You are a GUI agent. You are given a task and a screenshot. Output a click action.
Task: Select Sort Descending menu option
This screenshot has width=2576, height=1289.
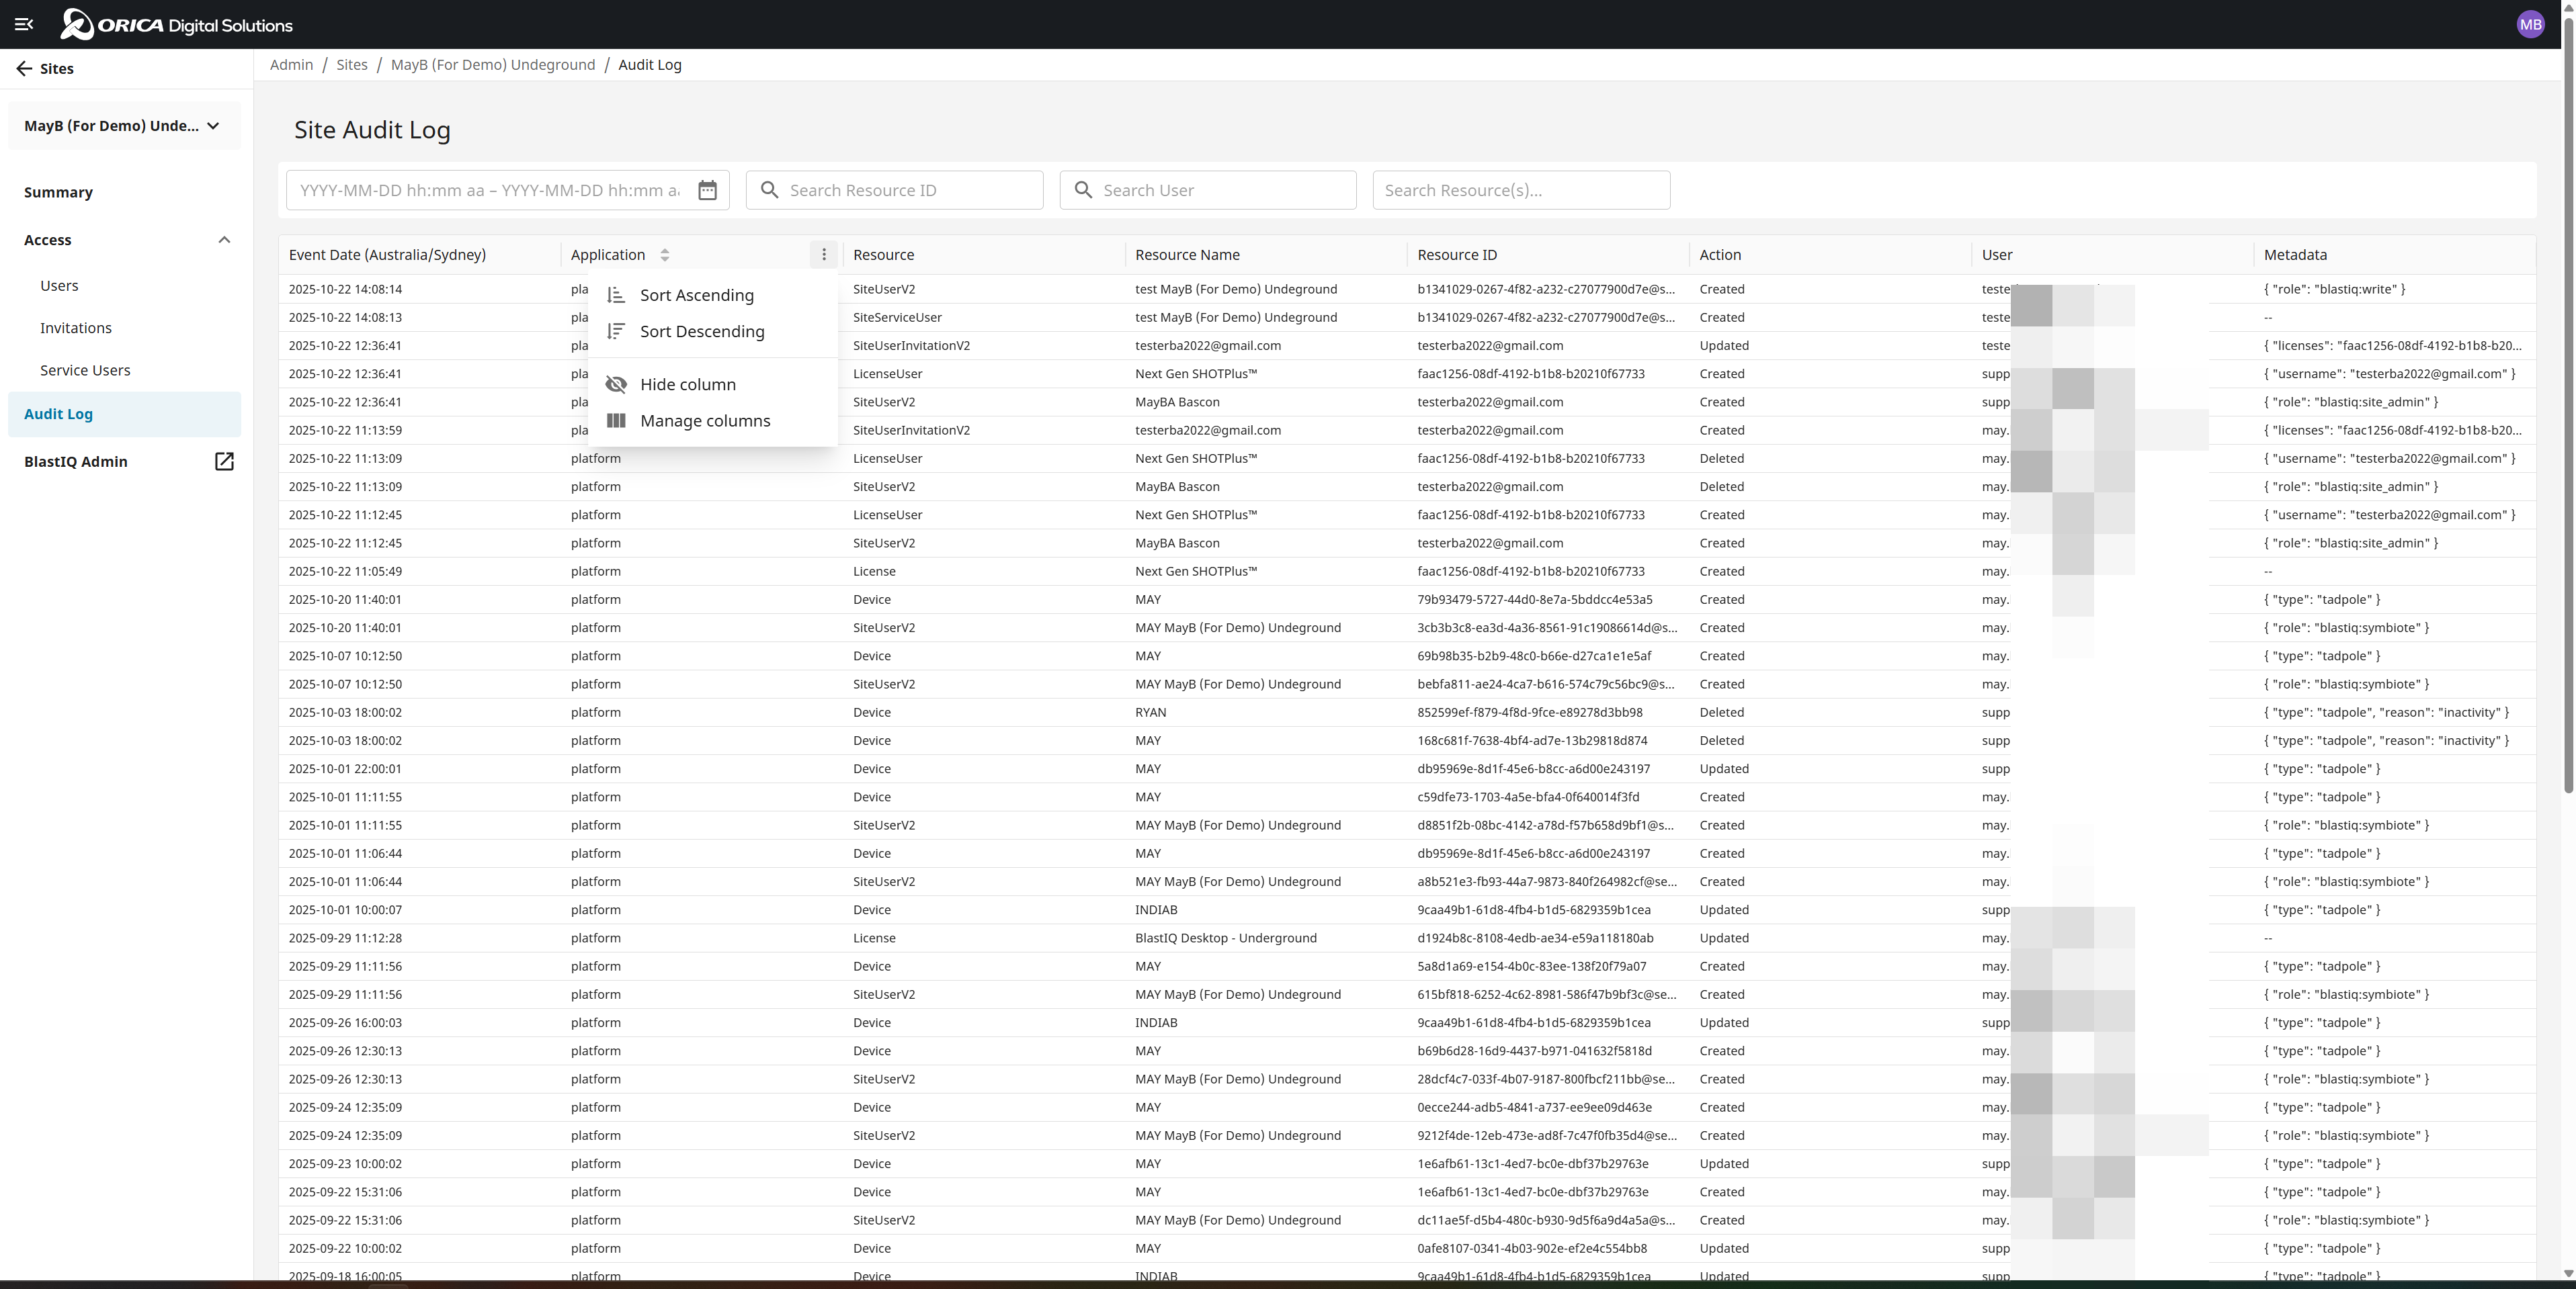[713, 332]
